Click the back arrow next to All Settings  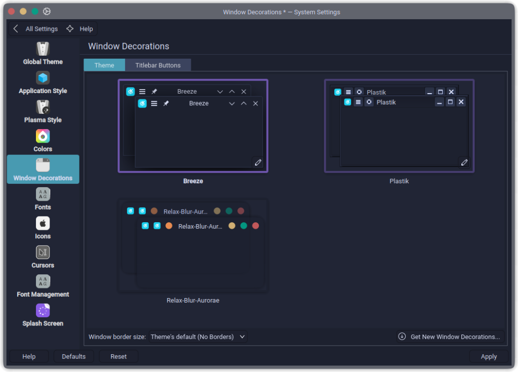click(x=16, y=29)
